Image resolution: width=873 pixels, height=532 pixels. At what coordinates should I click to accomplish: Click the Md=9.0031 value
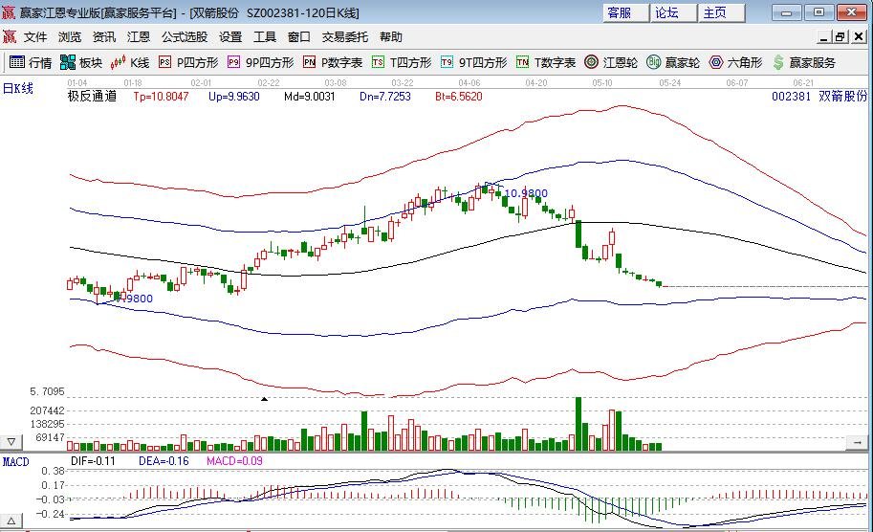[310, 97]
